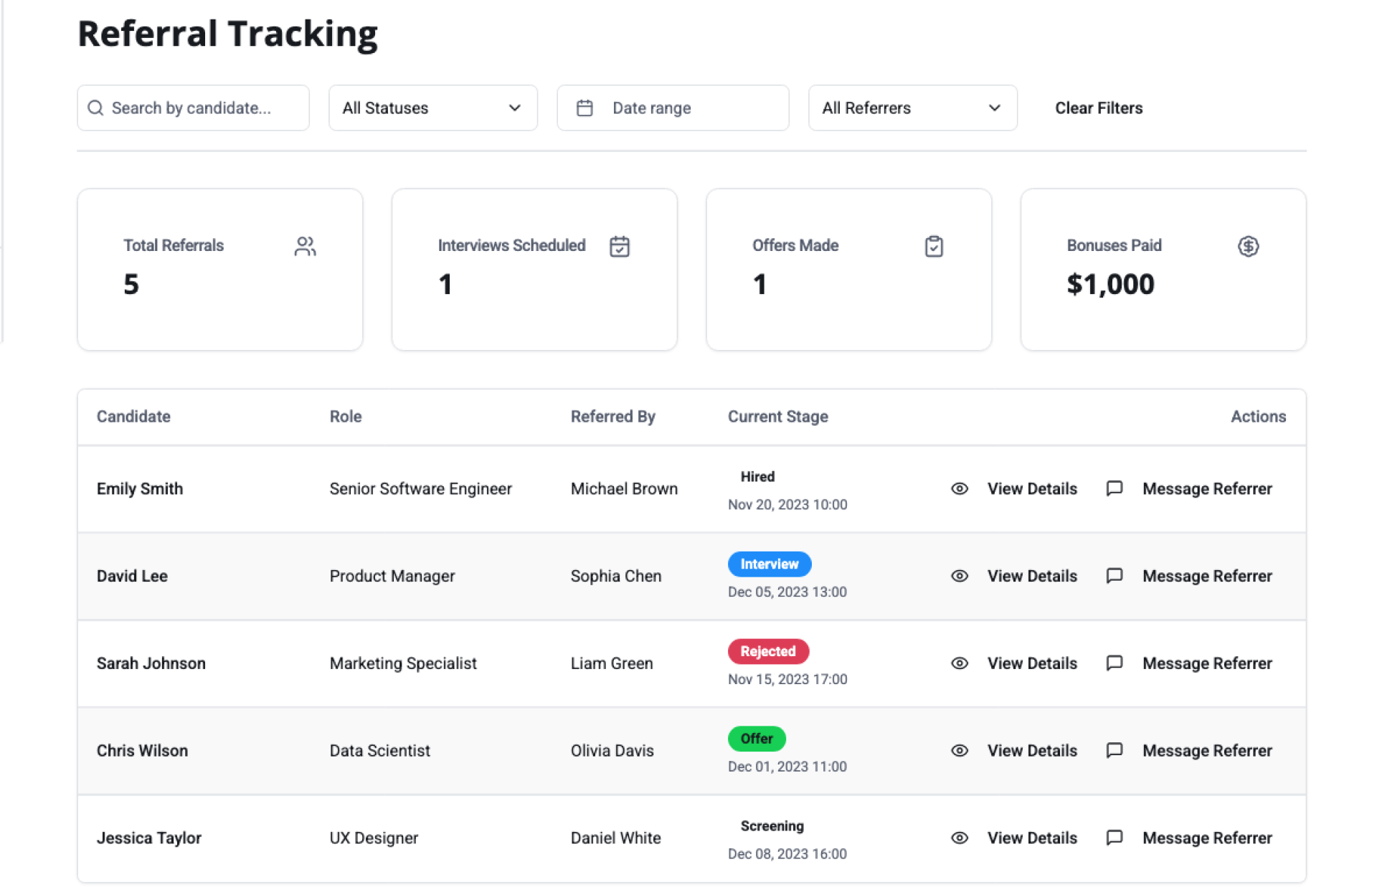Image resolution: width=1377 pixels, height=895 pixels.
Task: Click the calendar icon in Date range
Action: click(x=585, y=108)
